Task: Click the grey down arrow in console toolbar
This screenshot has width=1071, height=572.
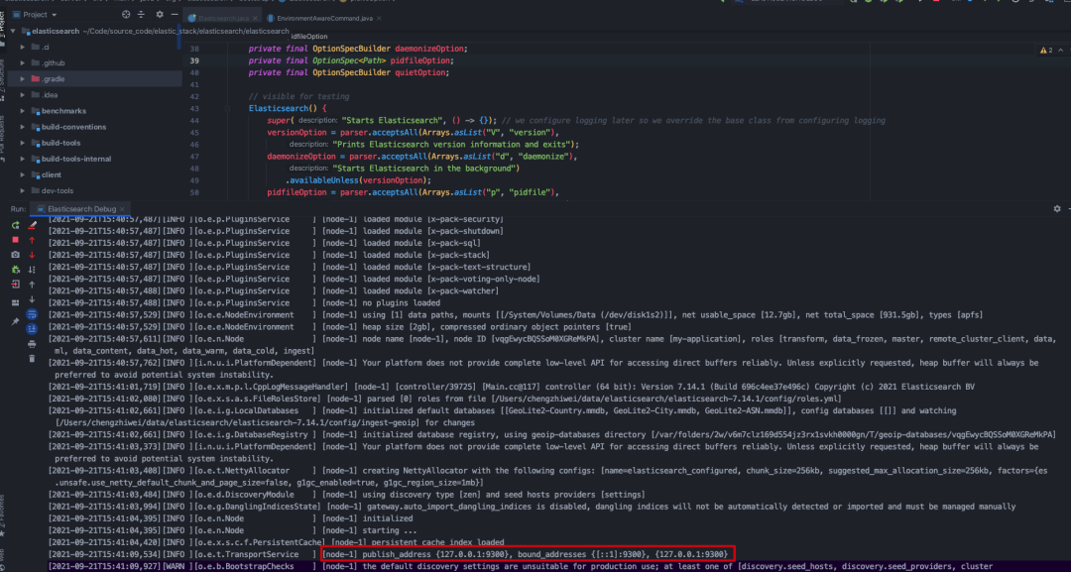Action: click(32, 299)
